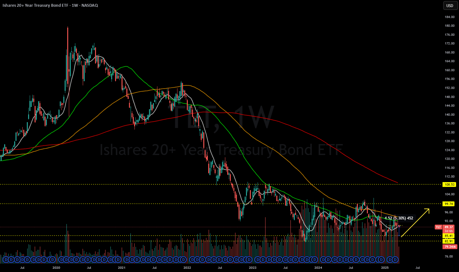
Task: Click the red TLT symbol tag
Action: [x=438, y=227]
